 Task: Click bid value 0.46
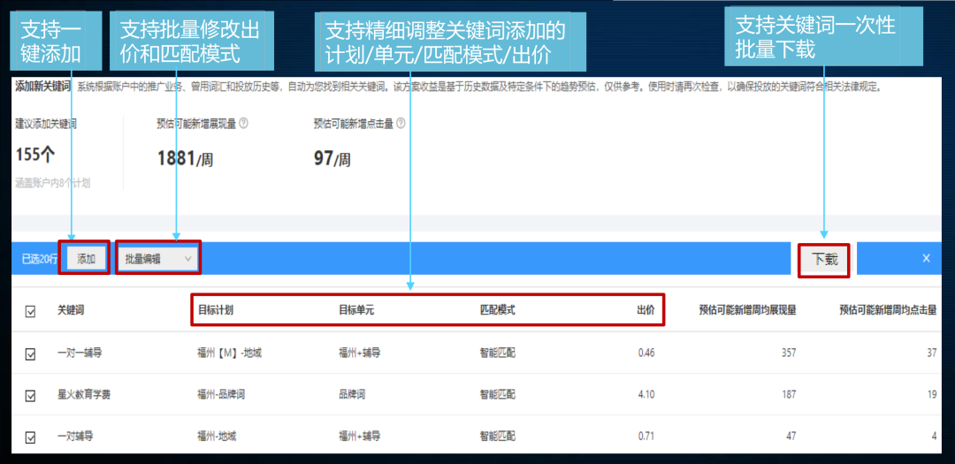pyautogui.click(x=646, y=354)
